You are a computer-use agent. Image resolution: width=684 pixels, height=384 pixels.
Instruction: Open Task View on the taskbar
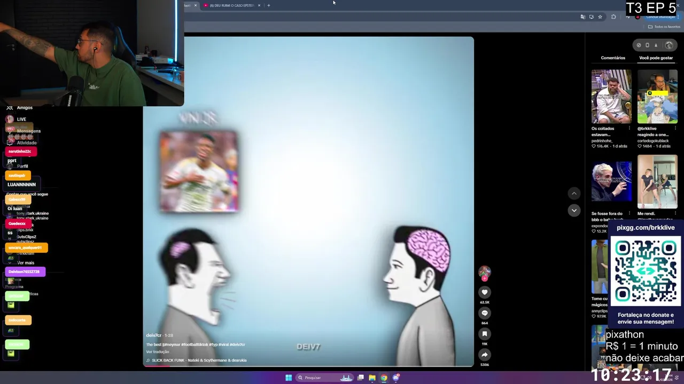[361, 378]
